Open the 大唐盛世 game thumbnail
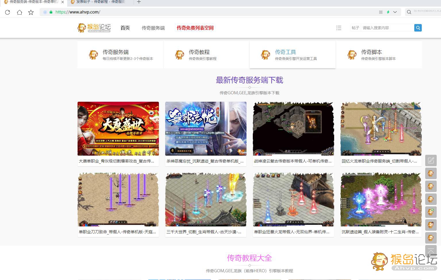Viewport: 441px width, 280px height. click(x=118, y=129)
